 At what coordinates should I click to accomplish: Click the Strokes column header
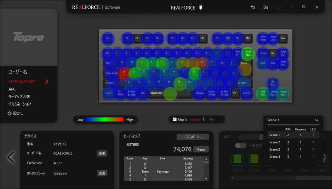point(188,158)
